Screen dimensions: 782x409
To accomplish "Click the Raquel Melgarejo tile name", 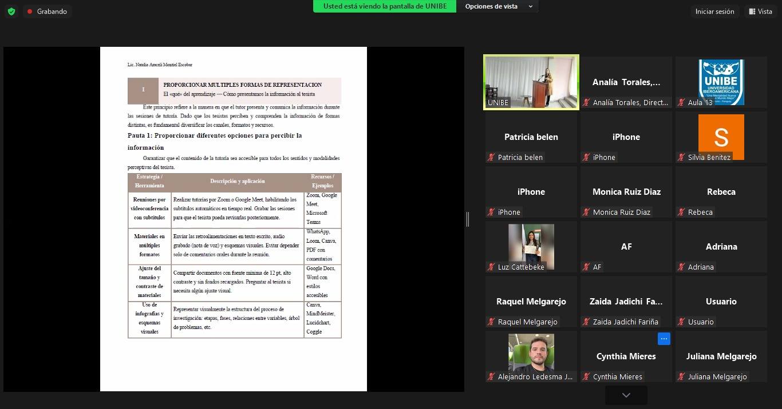I will 531,302.
